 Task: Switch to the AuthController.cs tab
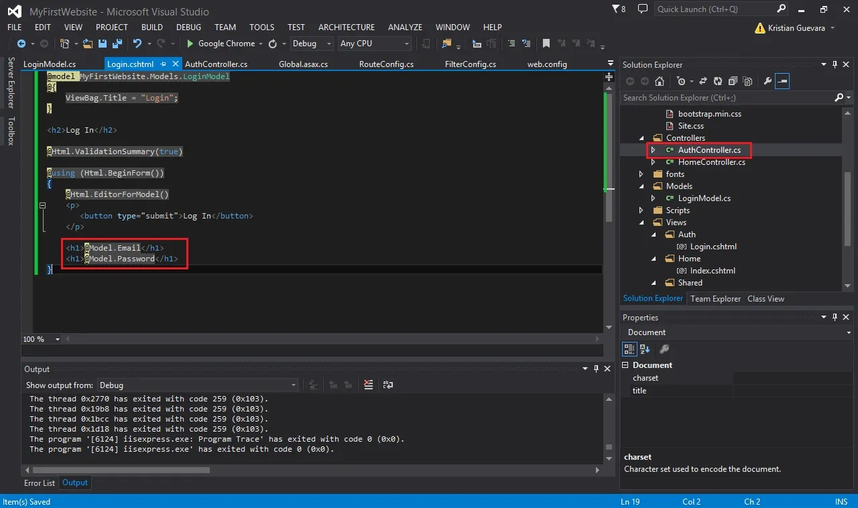[216, 64]
